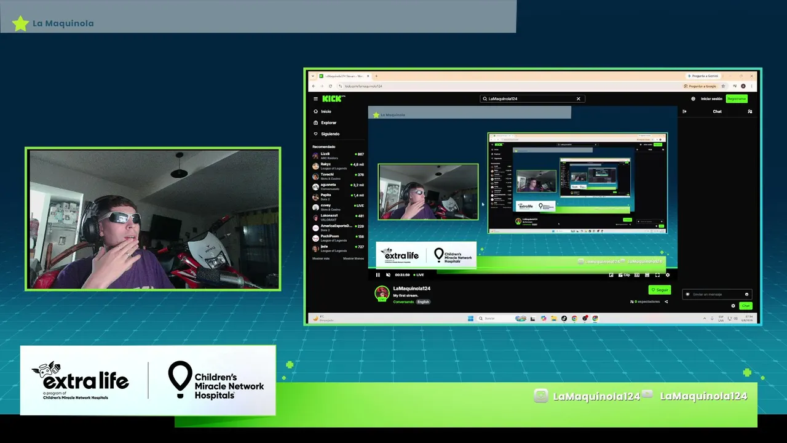The width and height of the screenshot is (787, 443).
Task: Create a Clip of the stream
Action: click(x=624, y=275)
